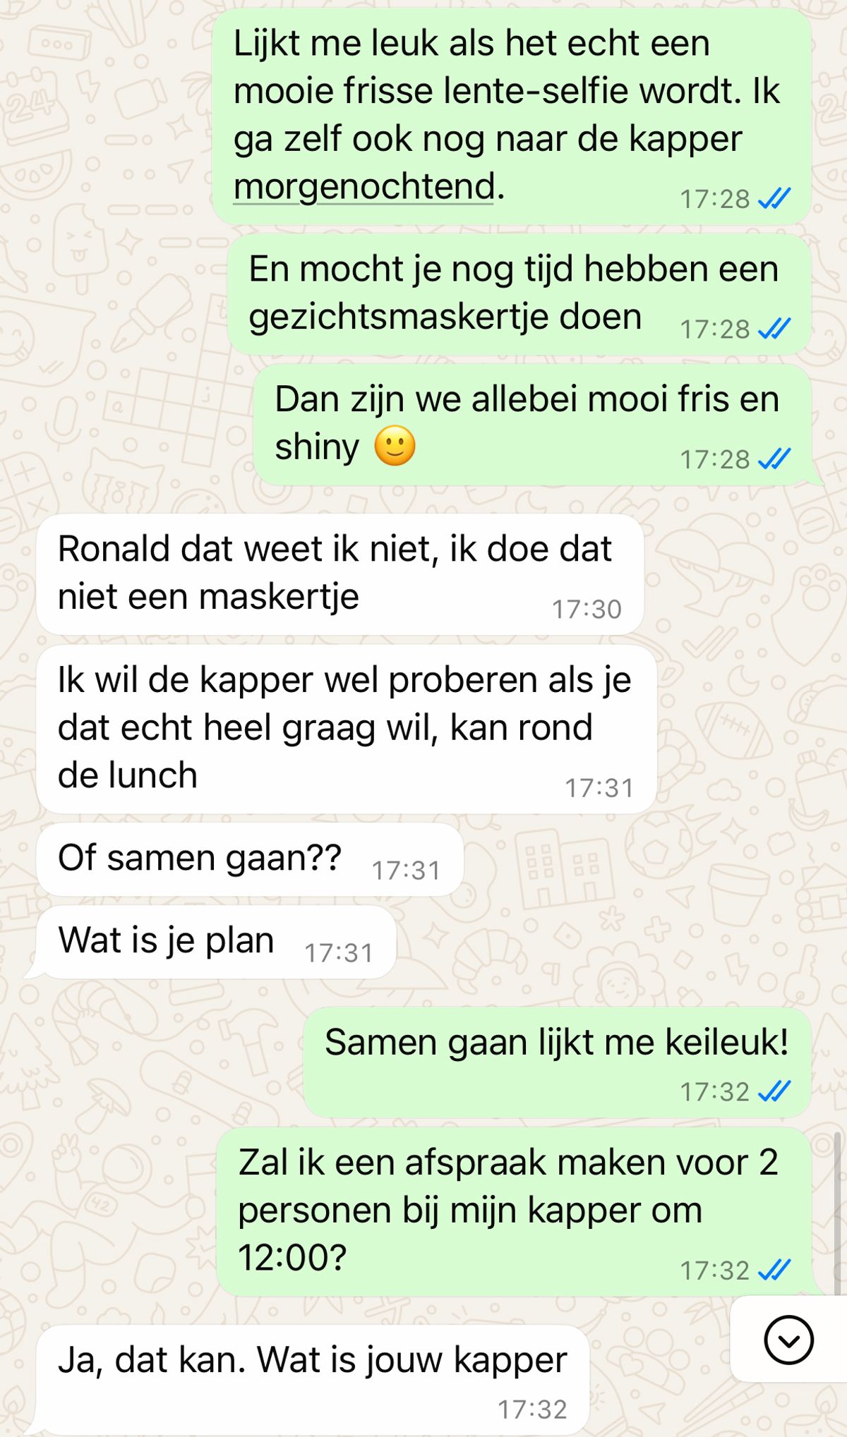Tap the 17:30 timestamp on Ronald message
Image resolution: width=847 pixels, height=1437 pixels.
(587, 609)
